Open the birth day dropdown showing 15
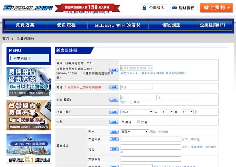This screenshot has height=167, width=236. coord(188,112)
